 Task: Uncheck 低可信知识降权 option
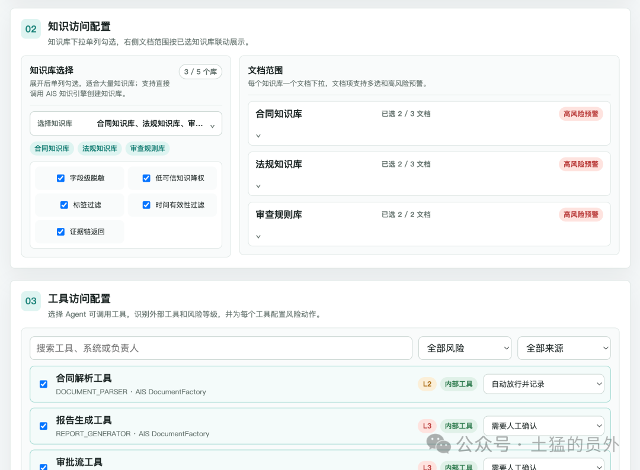pos(146,178)
